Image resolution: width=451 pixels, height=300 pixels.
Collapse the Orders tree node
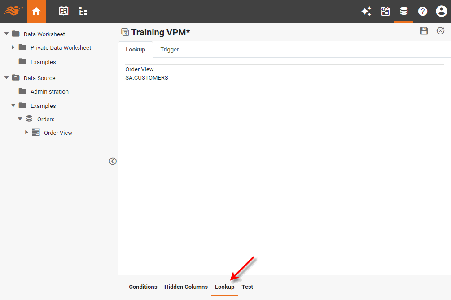point(20,119)
